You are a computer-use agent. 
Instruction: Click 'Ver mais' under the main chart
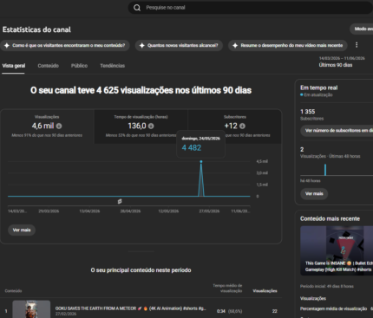[x=22, y=230]
